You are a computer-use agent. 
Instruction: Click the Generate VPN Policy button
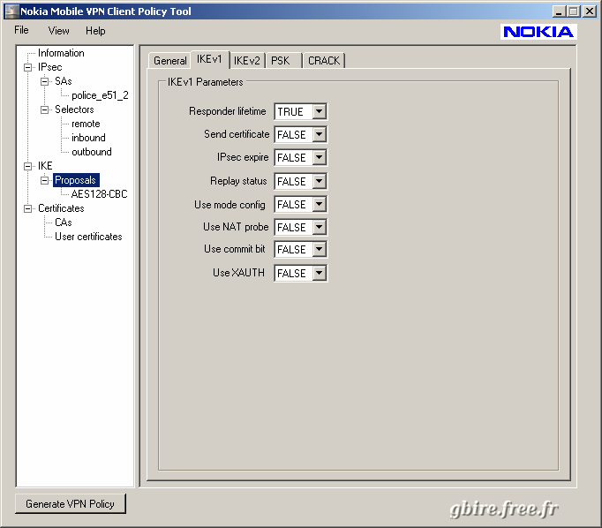coord(71,503)
